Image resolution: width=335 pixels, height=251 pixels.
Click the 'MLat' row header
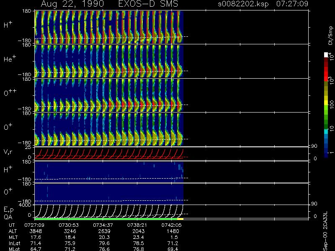click(x=14, y=249)
